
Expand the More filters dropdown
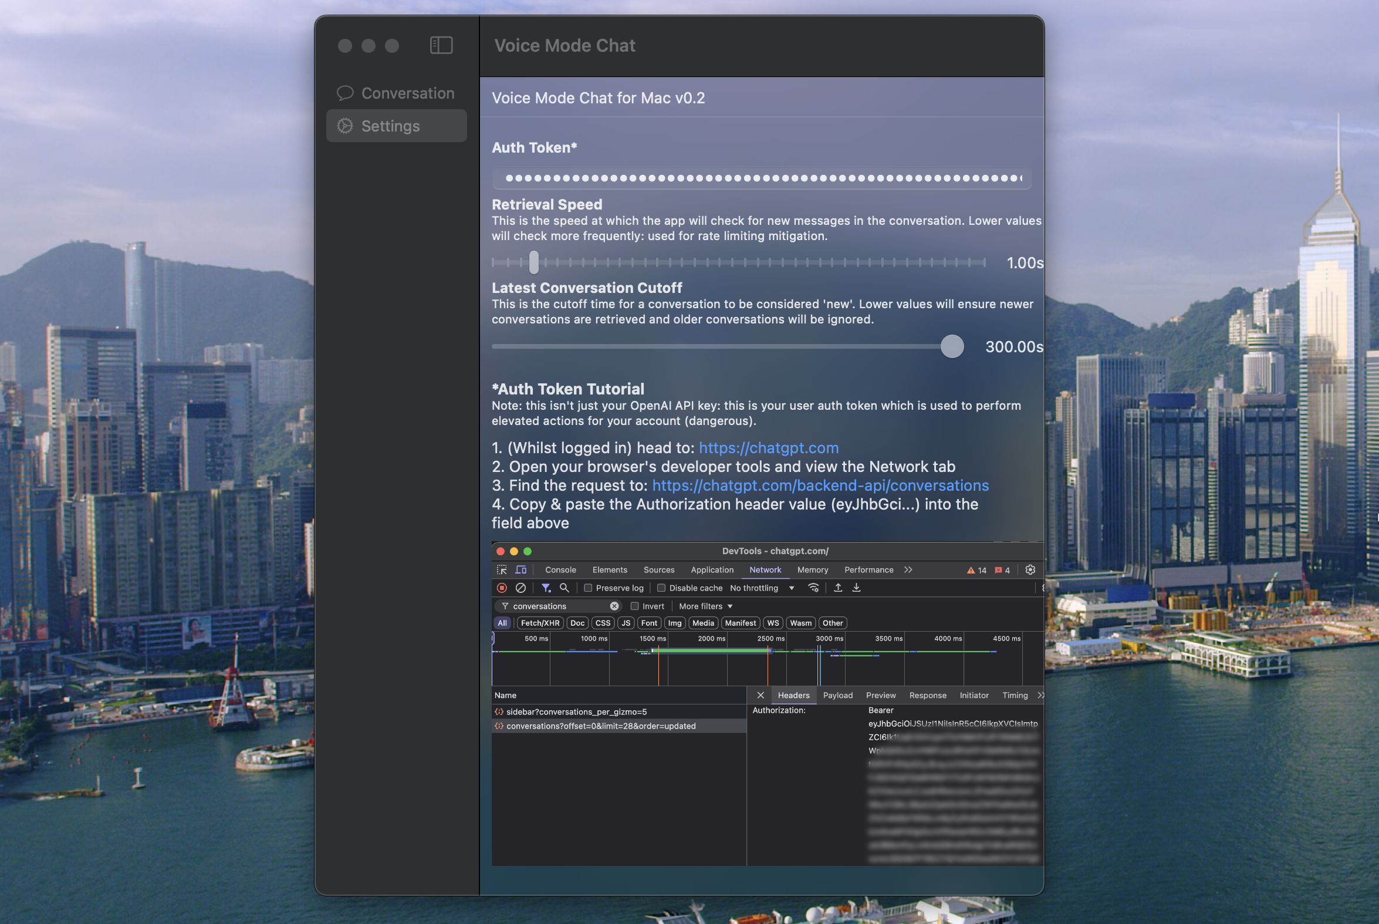click(x=705, y=606)
